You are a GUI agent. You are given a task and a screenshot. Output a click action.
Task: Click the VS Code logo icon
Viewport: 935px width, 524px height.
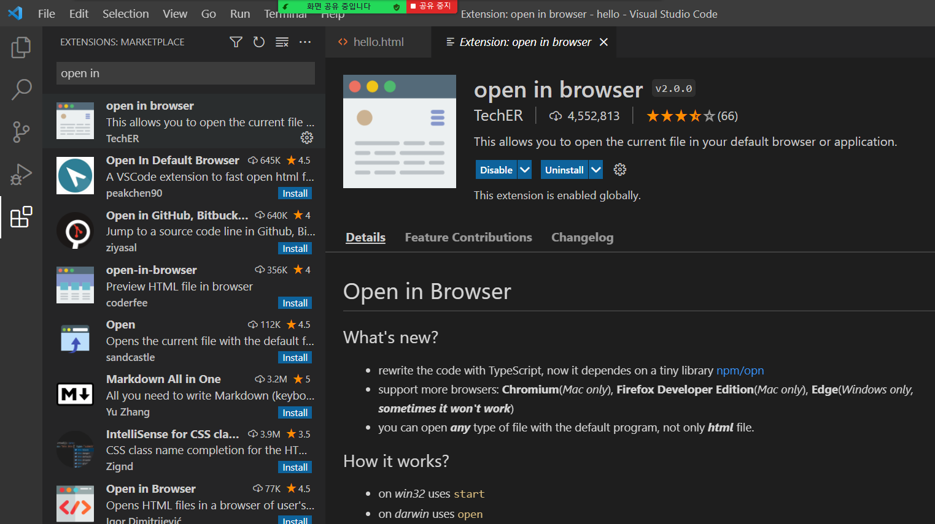point(15,13)
